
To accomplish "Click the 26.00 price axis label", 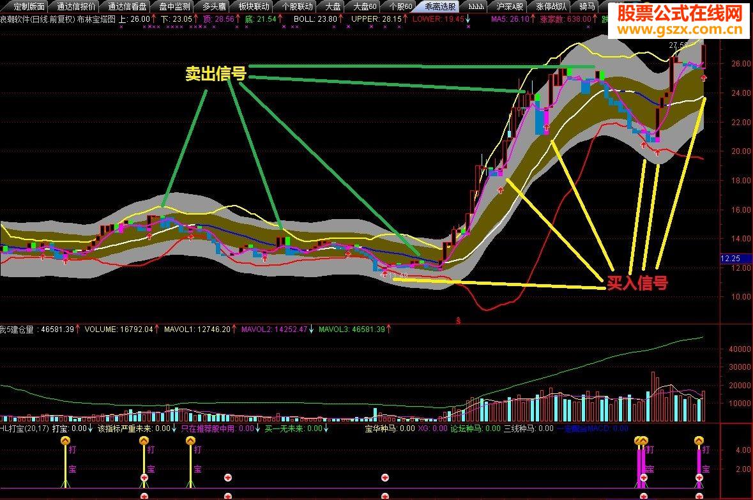I will point(741,63).
